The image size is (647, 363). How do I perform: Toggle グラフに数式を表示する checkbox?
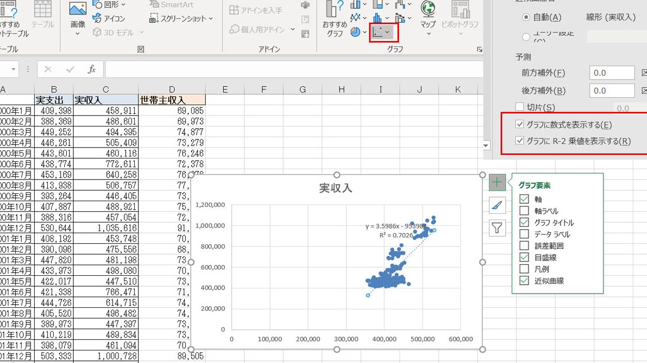click(520, 125)
